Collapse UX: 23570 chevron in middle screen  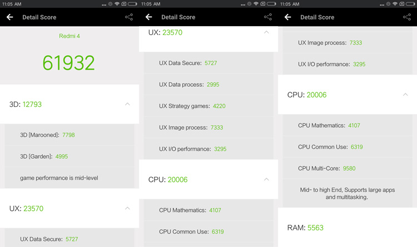(266, 32)
